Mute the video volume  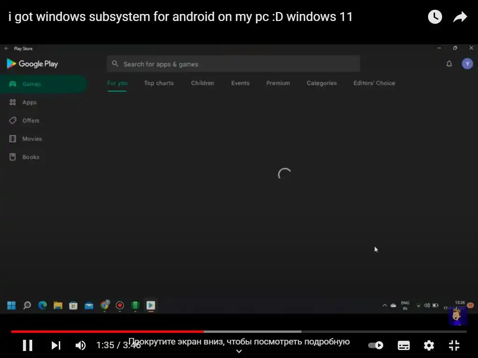pos(80,345)
